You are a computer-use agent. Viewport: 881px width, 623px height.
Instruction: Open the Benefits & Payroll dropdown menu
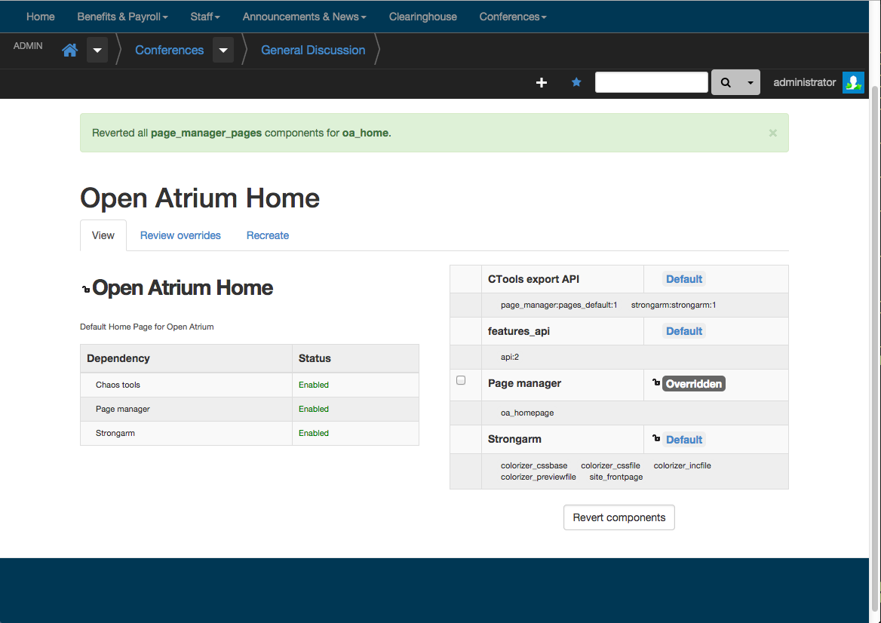point(122,17)
